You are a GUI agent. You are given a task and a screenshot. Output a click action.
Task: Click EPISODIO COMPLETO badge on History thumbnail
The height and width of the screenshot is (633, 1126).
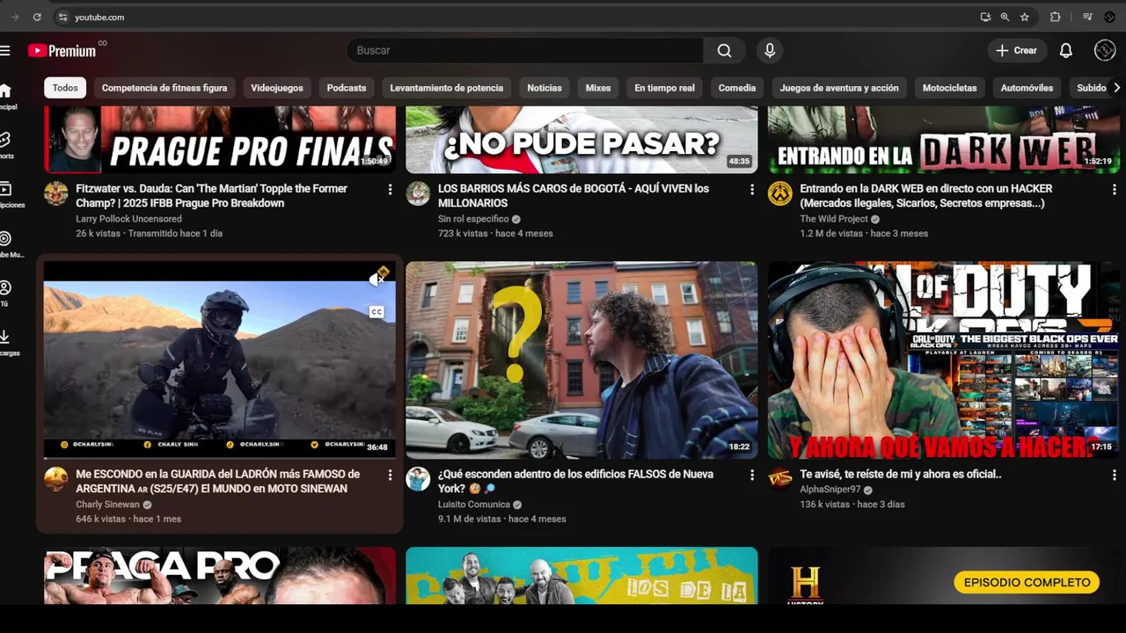click(x=1027, y=582)
